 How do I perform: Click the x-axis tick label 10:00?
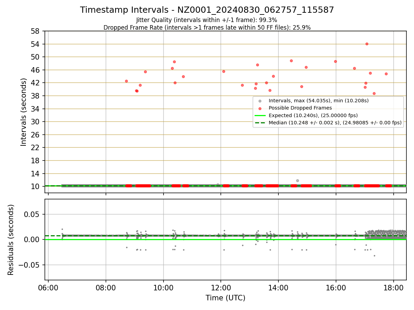[x=164, y=287]
